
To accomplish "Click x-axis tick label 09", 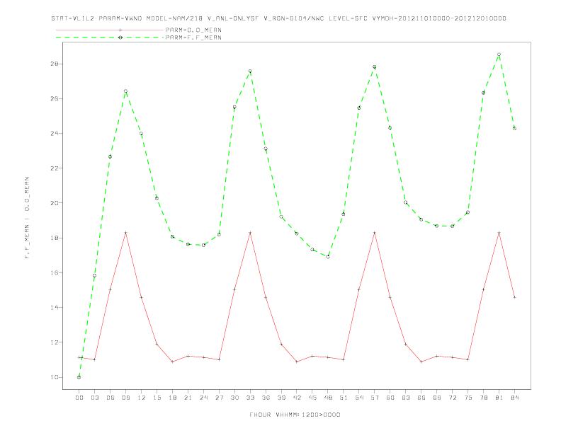I will [125, 398].
